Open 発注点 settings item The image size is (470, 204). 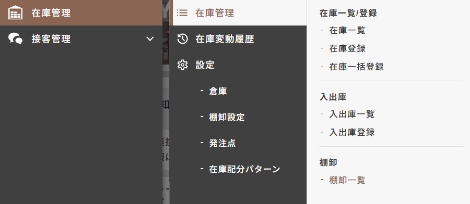(x=222, y=143)
